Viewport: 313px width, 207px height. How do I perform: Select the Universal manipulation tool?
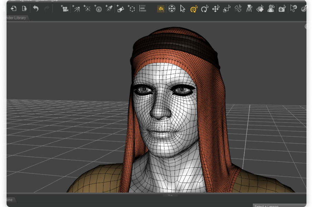(194, 9)
